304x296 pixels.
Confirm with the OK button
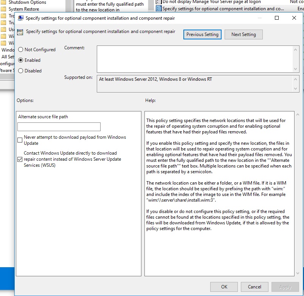pos(224,287)
